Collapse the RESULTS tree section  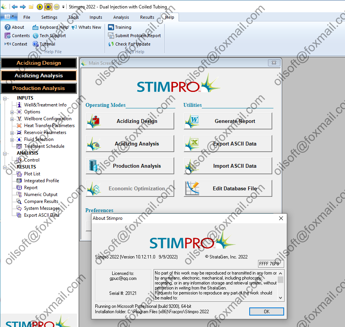5,167
